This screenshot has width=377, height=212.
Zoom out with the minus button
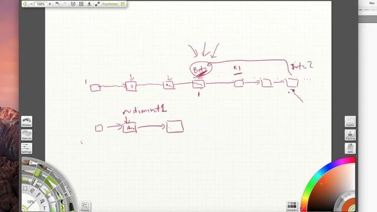coord(31,4)
